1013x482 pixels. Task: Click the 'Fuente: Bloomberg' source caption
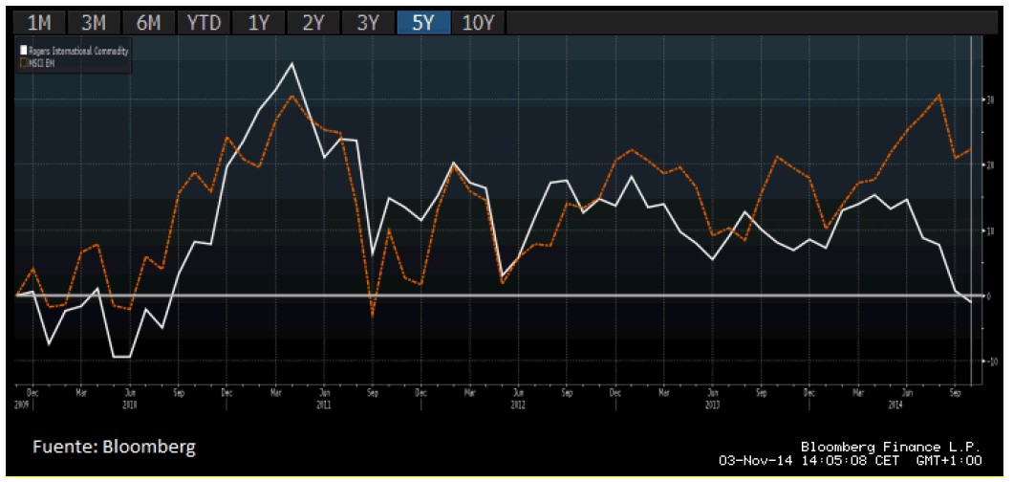[114, 448]
